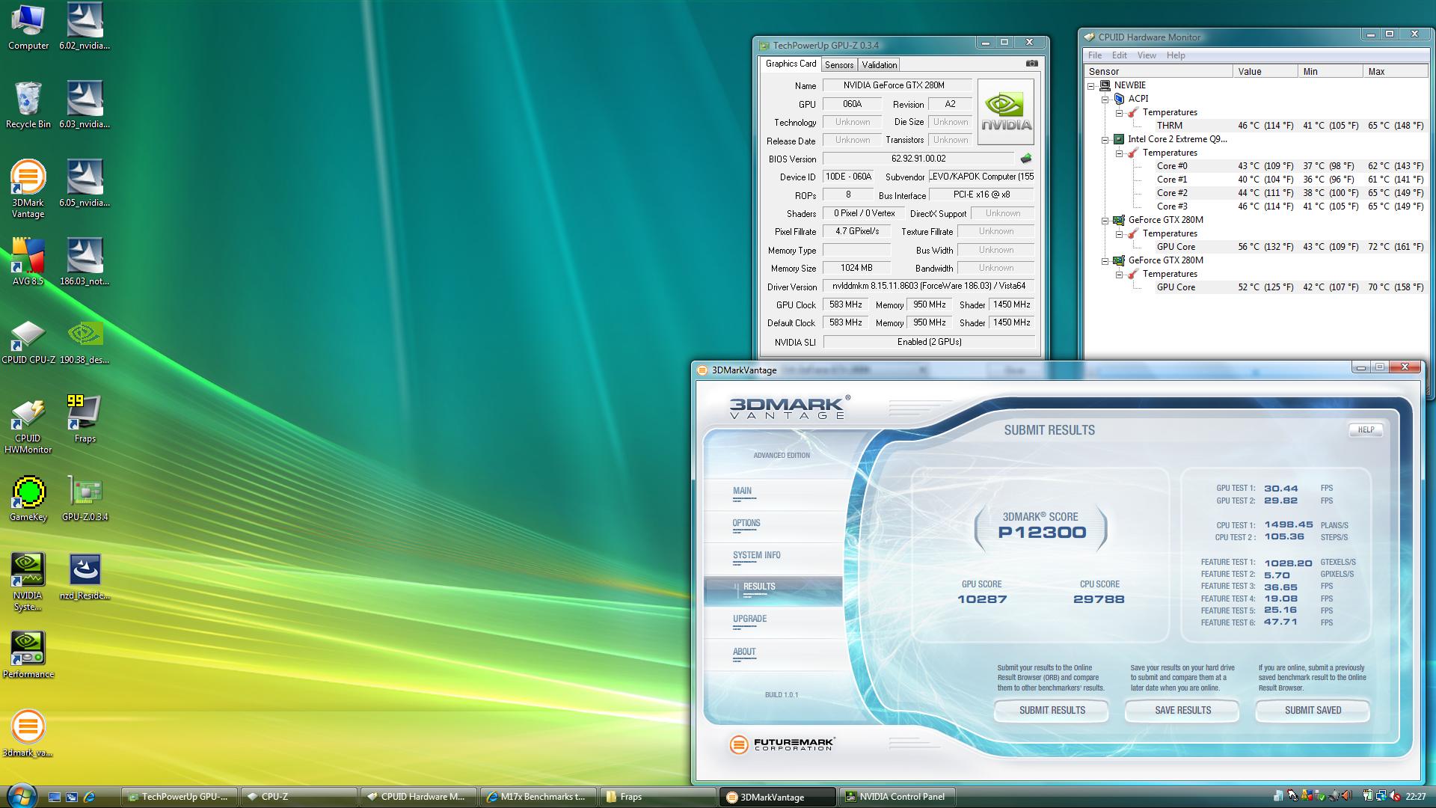Open 6.03_nvidia installer icon on desktop
The image size is (1436, 808).
point(85,105)
